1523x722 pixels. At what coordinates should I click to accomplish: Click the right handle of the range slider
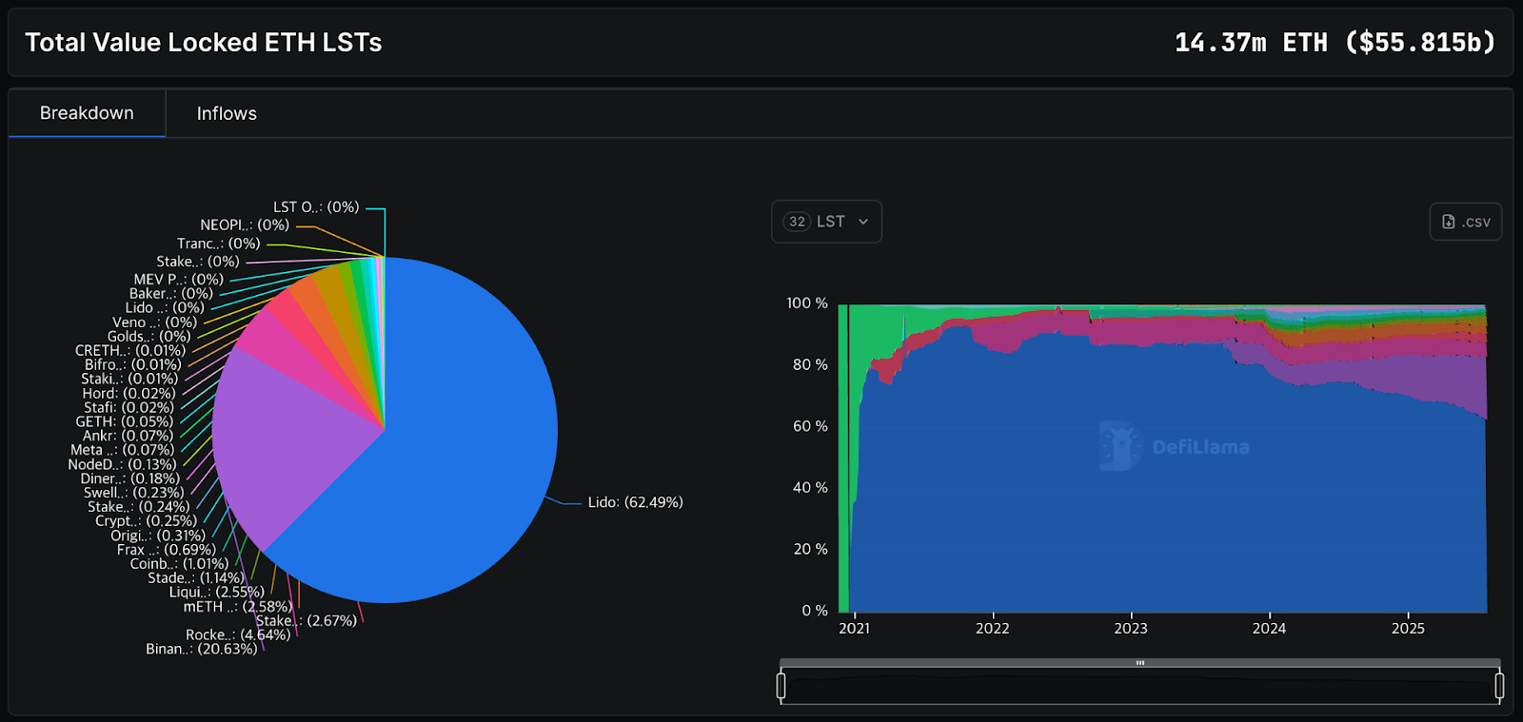[x=1499, y=685]
